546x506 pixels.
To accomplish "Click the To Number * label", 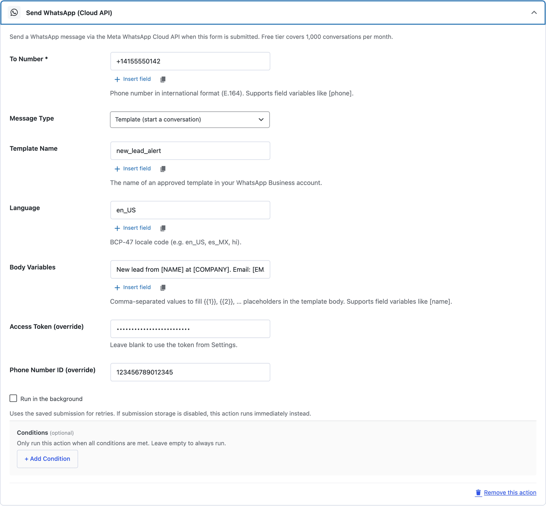I will tap(29, 59).
